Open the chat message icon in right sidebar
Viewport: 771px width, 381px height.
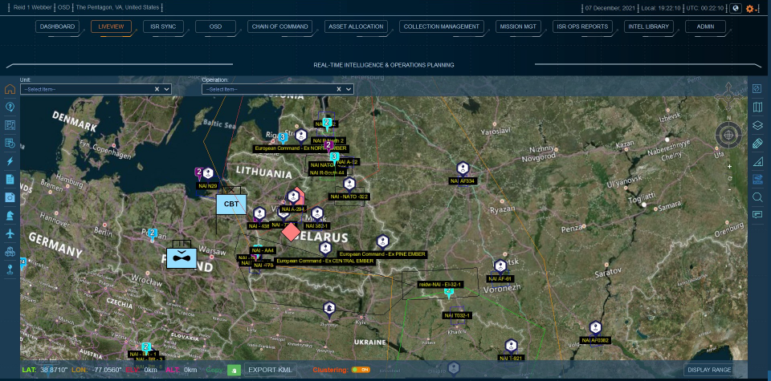click(x=757, y=214)
